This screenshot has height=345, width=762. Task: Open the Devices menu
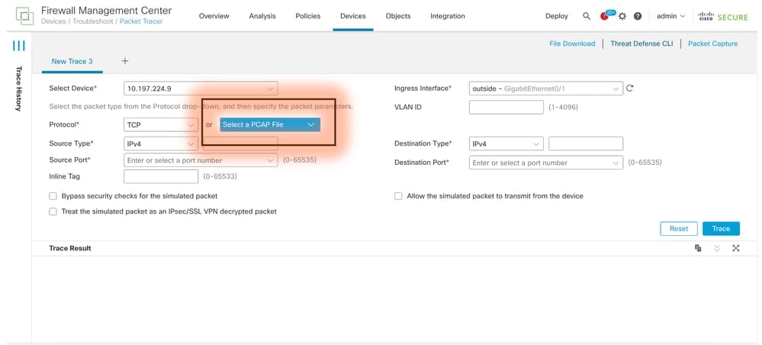click(353, 16)
